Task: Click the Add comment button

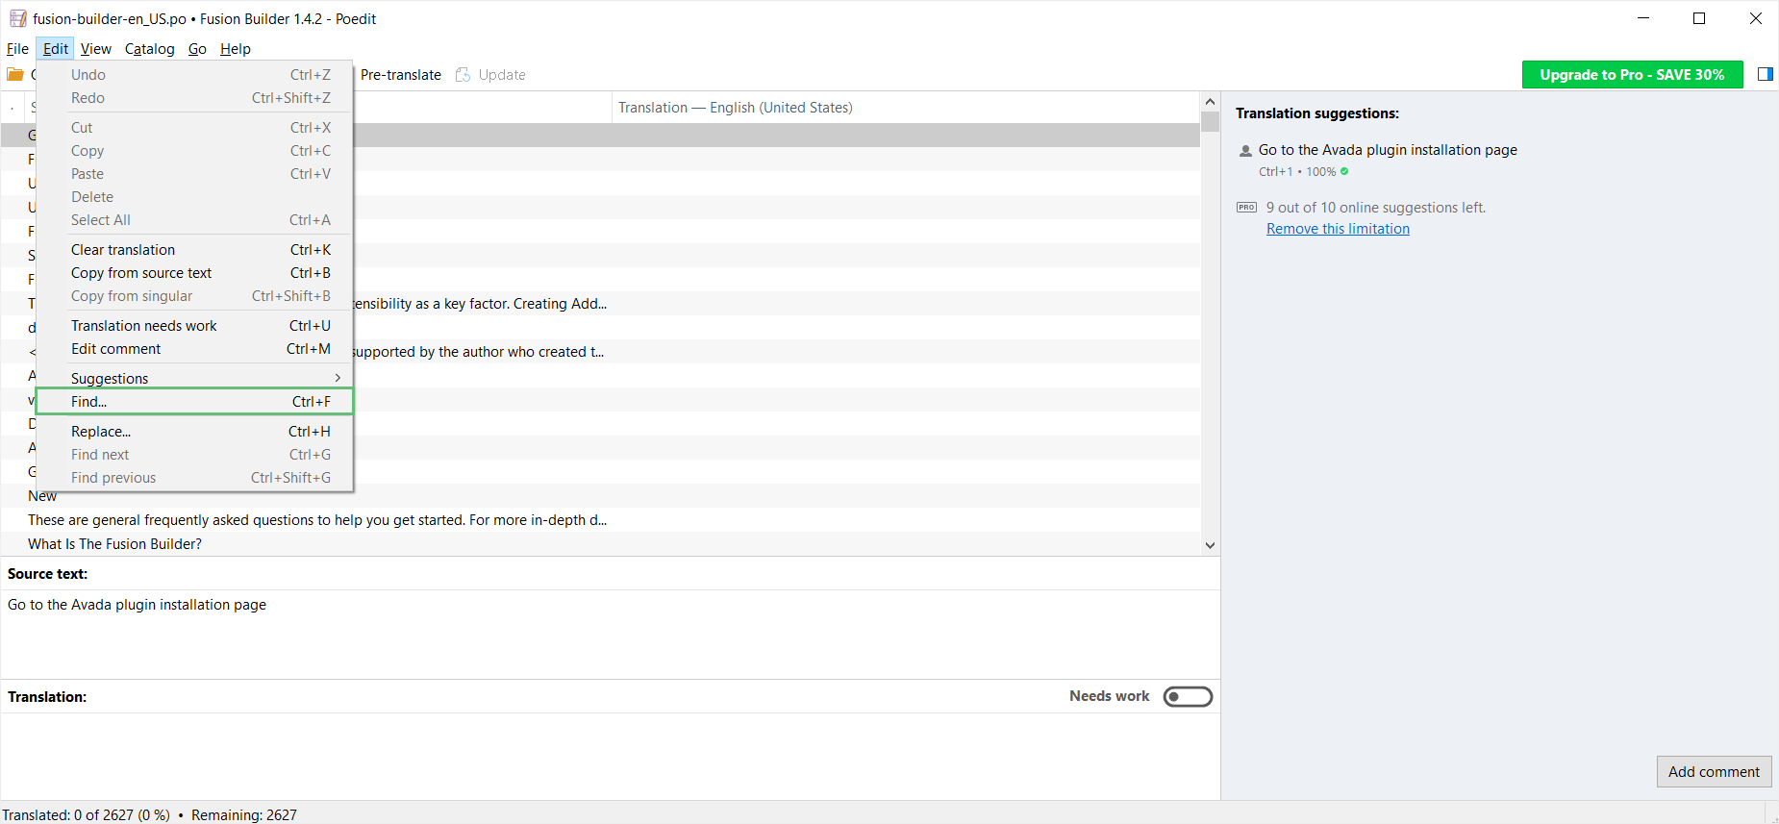Action: (x=1714, y=771)
